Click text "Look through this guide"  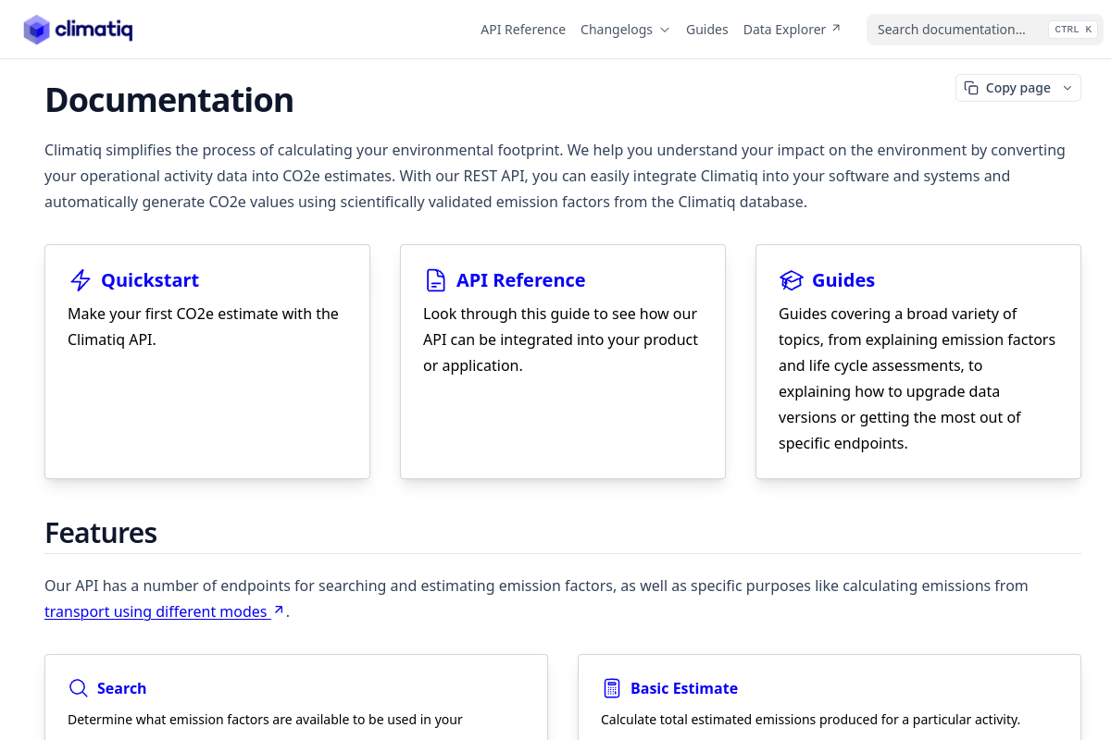pos(501,314)
